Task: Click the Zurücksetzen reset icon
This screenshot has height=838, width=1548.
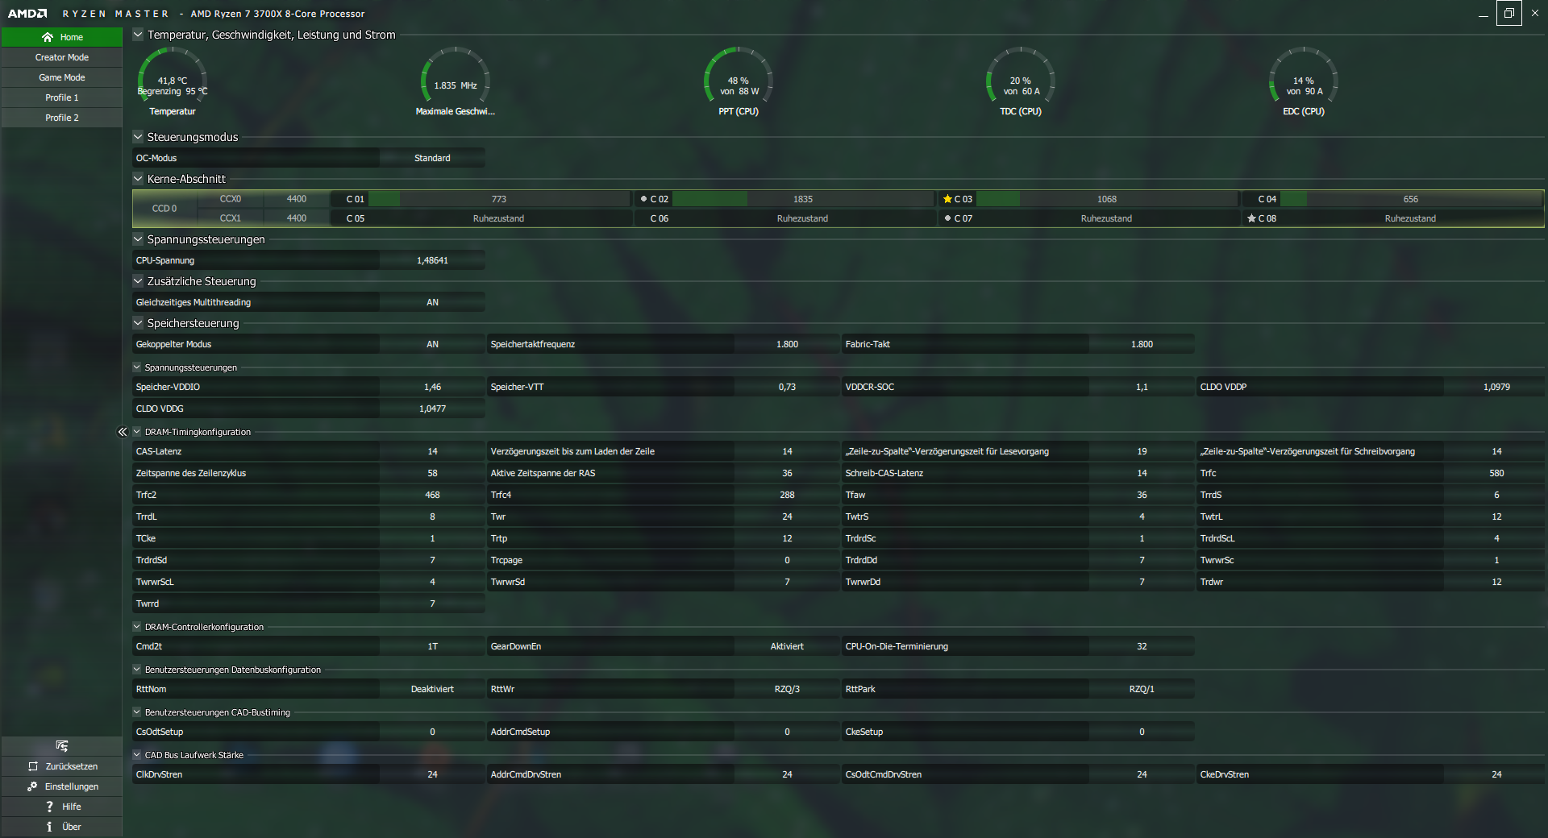Action: point(33,766)
